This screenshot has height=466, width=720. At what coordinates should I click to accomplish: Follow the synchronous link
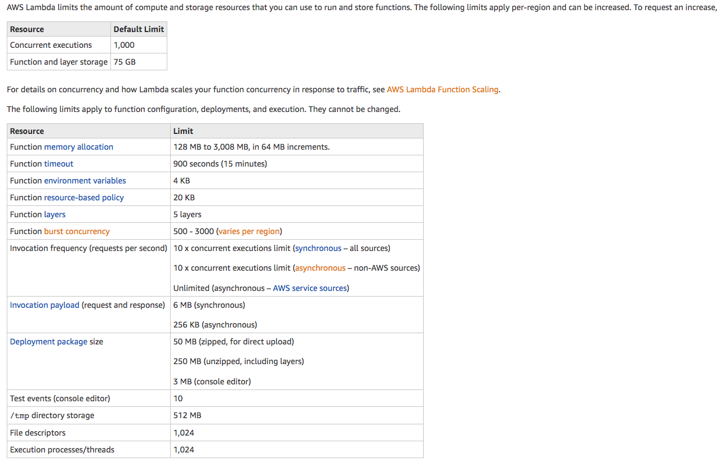[318, 248]
